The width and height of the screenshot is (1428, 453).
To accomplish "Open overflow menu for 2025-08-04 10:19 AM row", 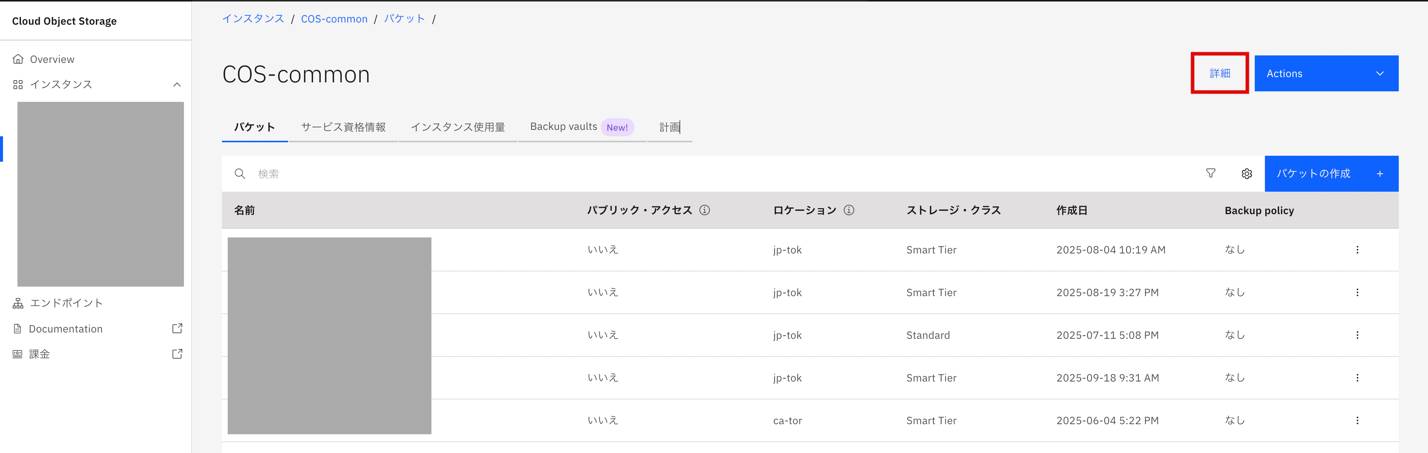I will coord(1357,250).
